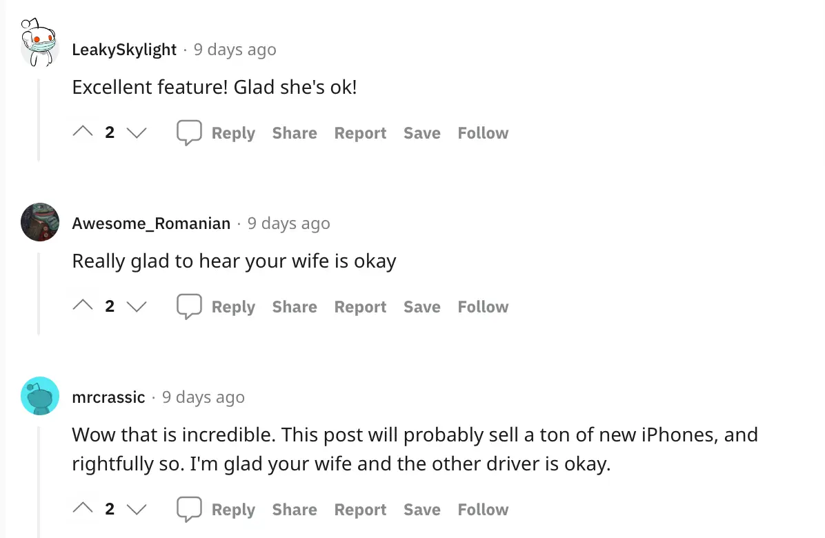Save LeakySkylight's comment
This screenshot has width=825, height=538.
[x=421, y=132]
